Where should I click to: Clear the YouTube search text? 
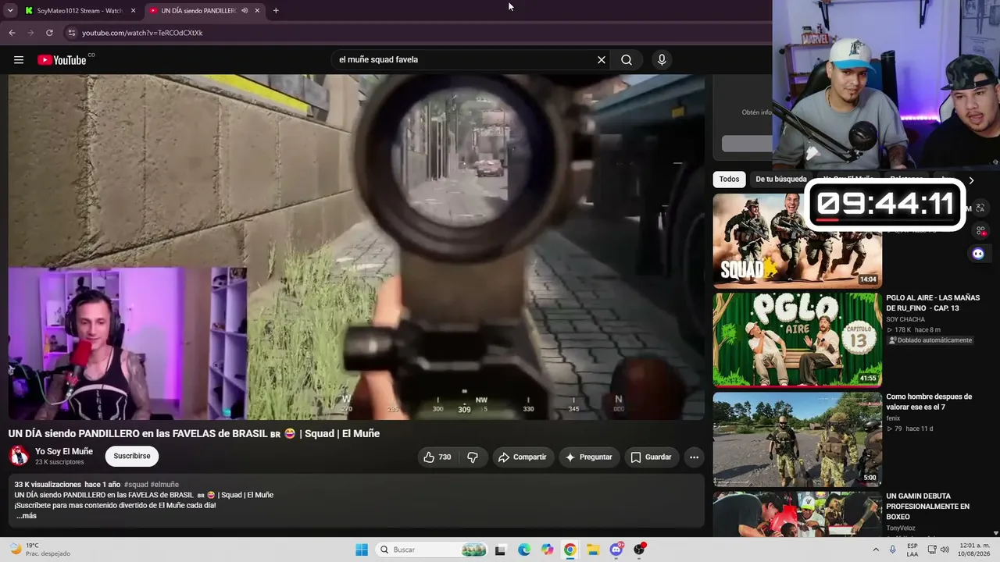coord(602,60)
